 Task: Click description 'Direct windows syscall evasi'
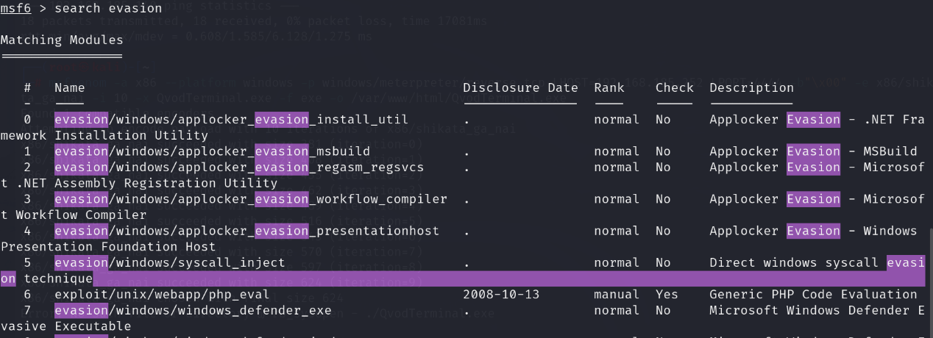click(817, 262)
